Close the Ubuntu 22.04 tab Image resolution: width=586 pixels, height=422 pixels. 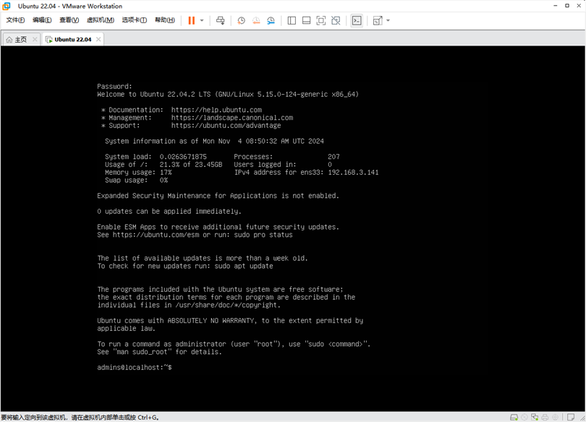98,39
